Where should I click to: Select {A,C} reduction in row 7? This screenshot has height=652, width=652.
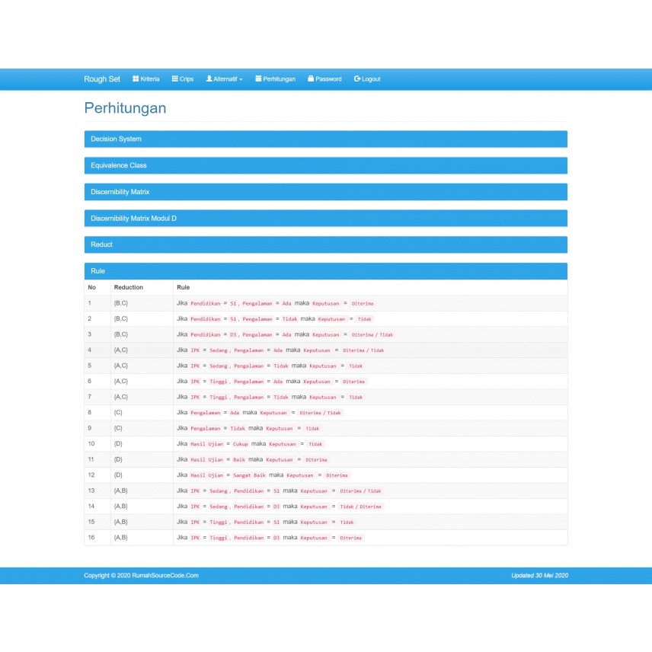point(121,397)
